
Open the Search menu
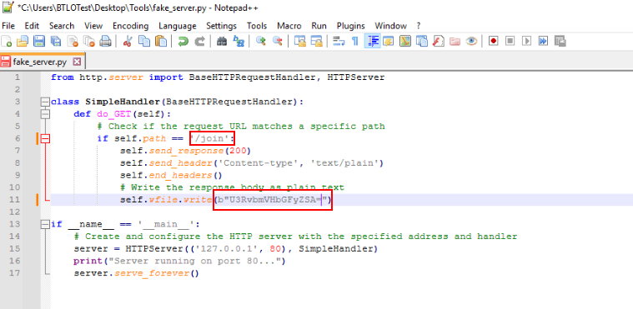62,26
